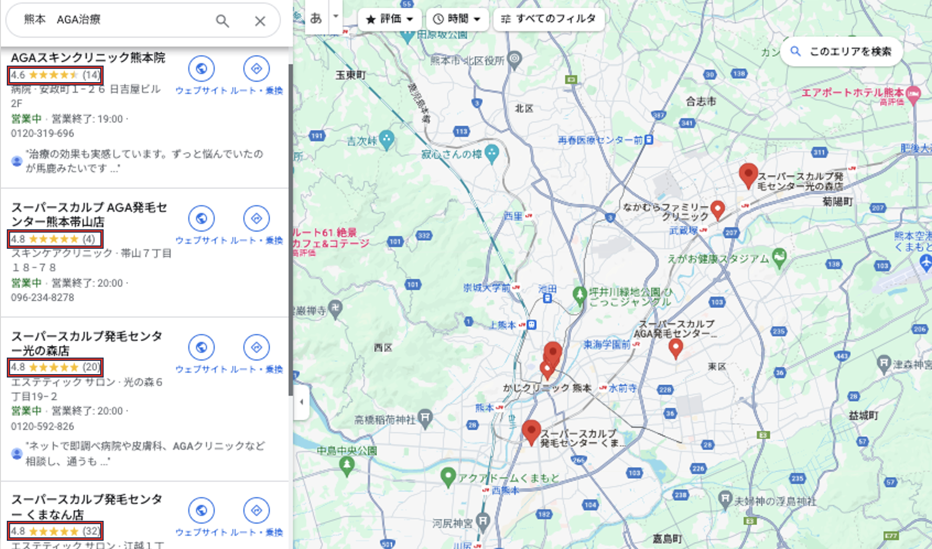Image resolution: width=932 pixels, height=549 pixels.
Task: Click the あ input method button
Action: tap(316, 18)
